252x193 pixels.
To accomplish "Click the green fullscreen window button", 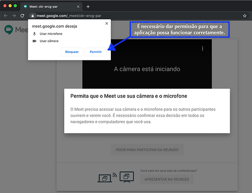I will coord(15,6).
